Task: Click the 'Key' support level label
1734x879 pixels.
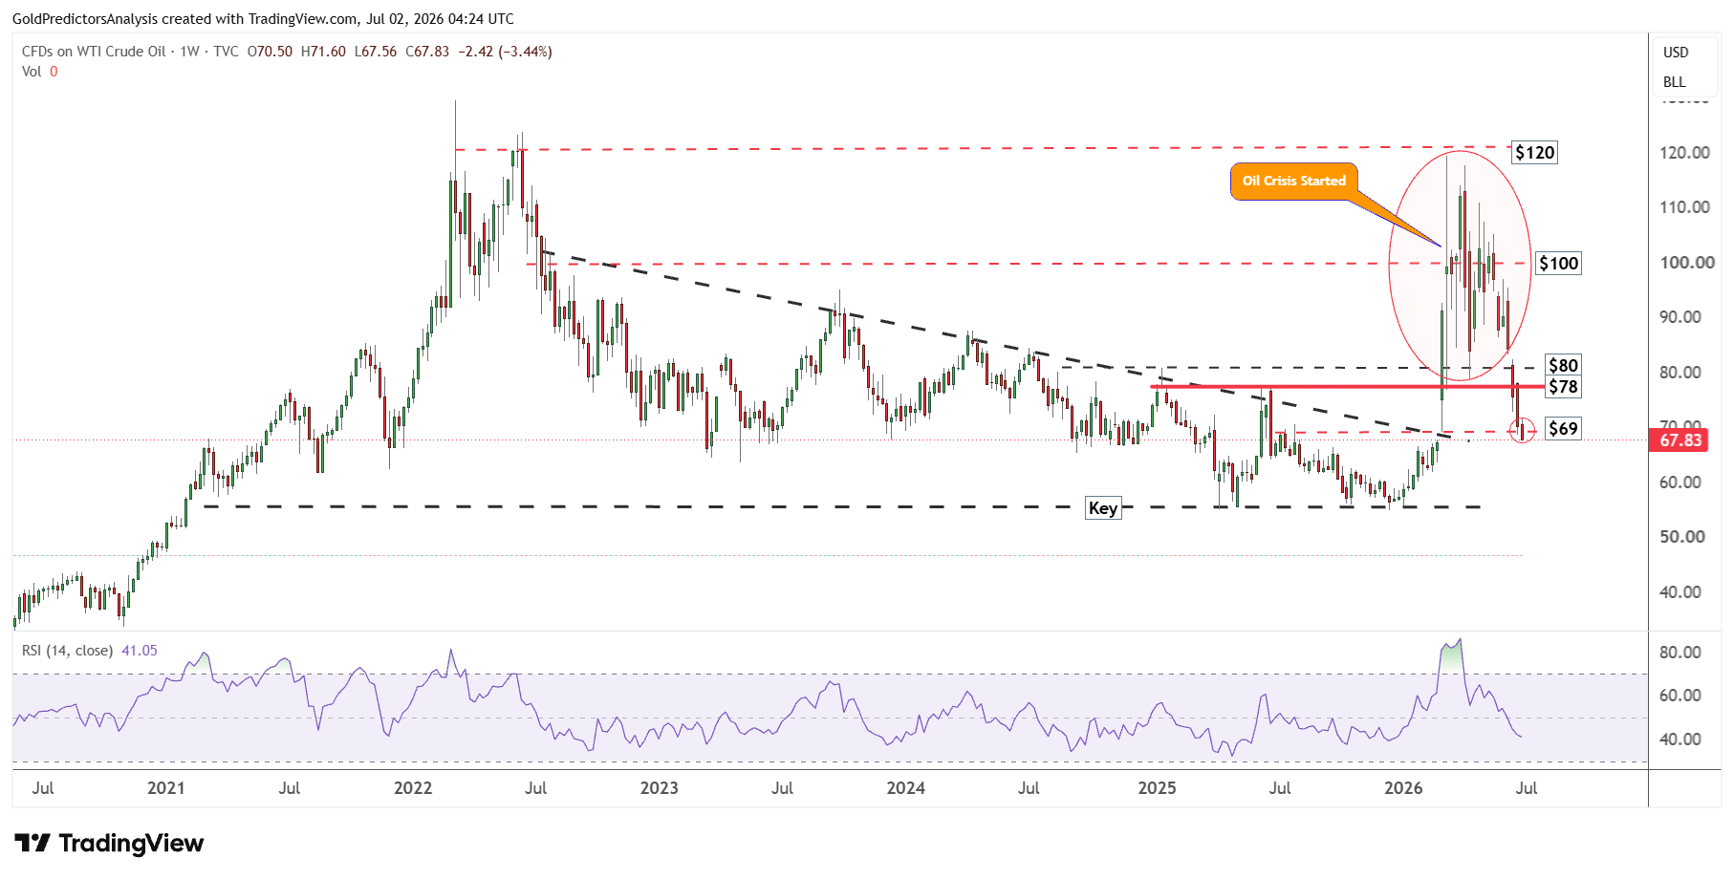Action: pyautogui.click(x=1103, y=508)
